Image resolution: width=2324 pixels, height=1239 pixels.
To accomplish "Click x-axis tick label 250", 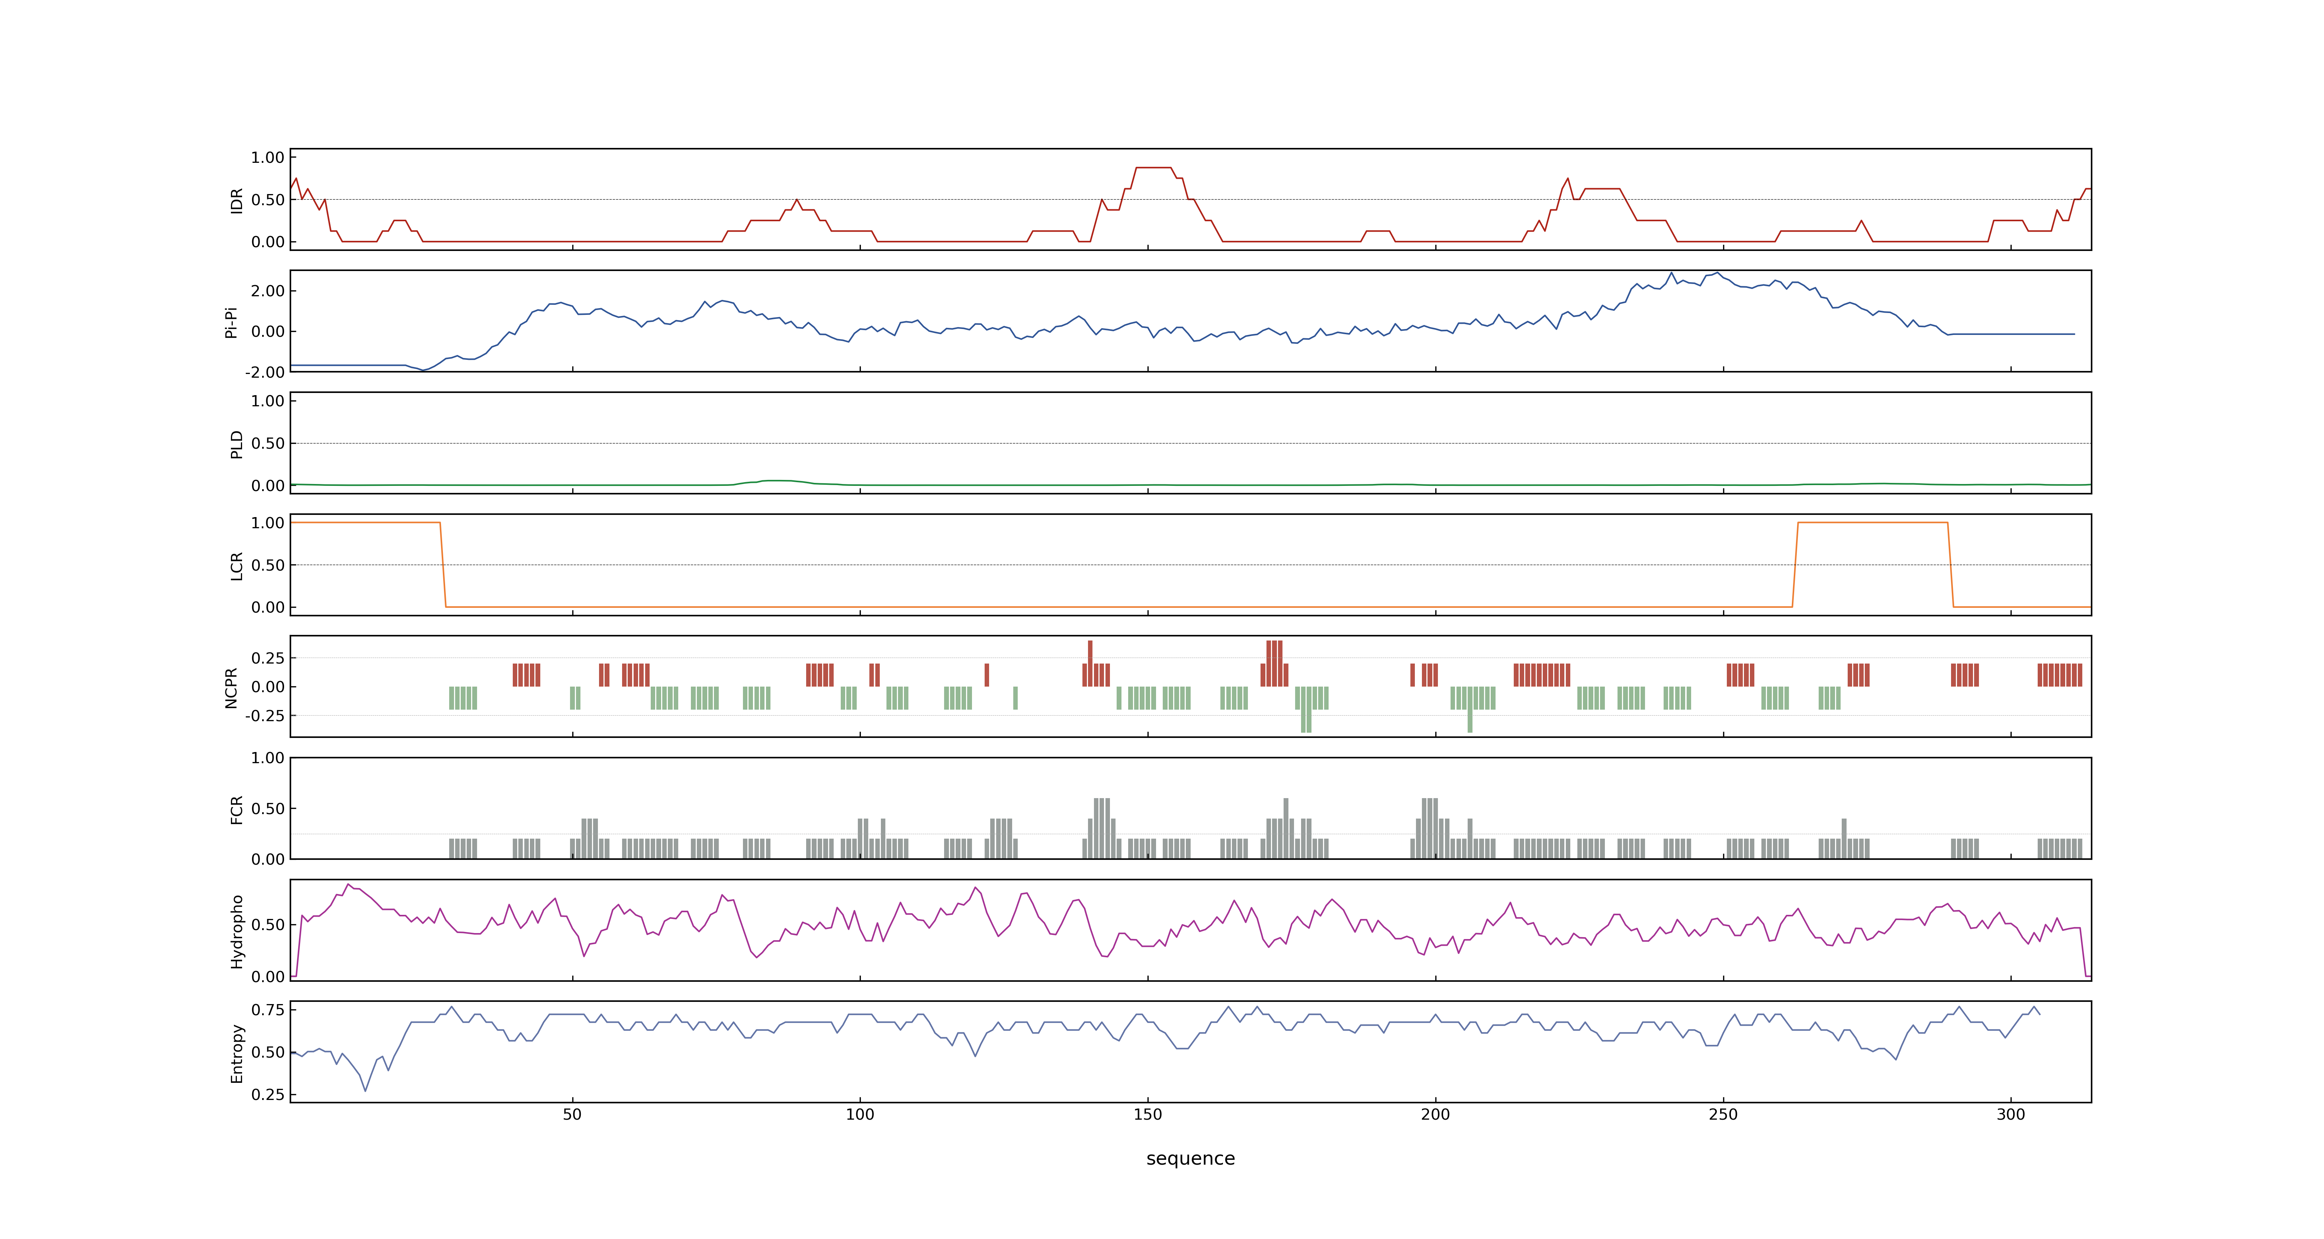I will tap(1723, 1114).
